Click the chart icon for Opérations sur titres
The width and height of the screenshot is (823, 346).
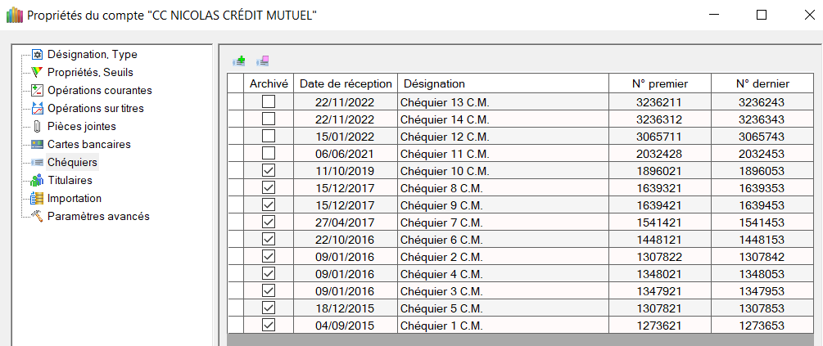point(36,109)
